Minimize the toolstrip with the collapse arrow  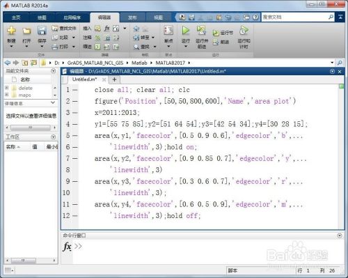click(340, 17)
